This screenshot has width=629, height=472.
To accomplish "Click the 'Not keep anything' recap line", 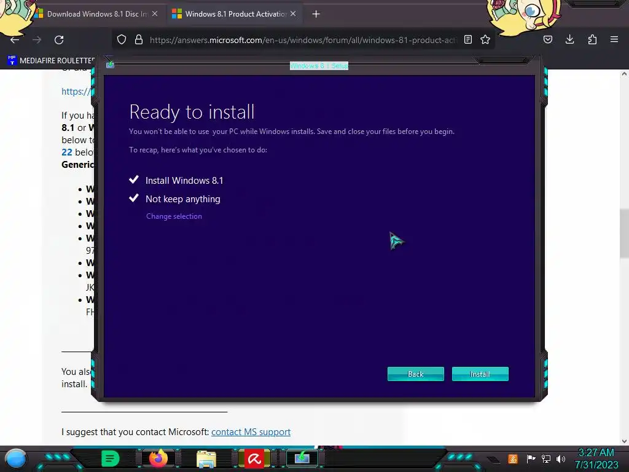I will point(183,199).
